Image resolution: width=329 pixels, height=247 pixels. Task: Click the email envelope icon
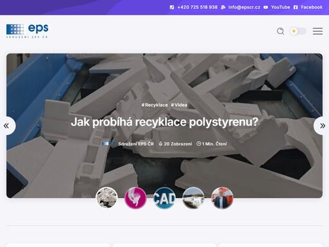(x=223, y=7)
